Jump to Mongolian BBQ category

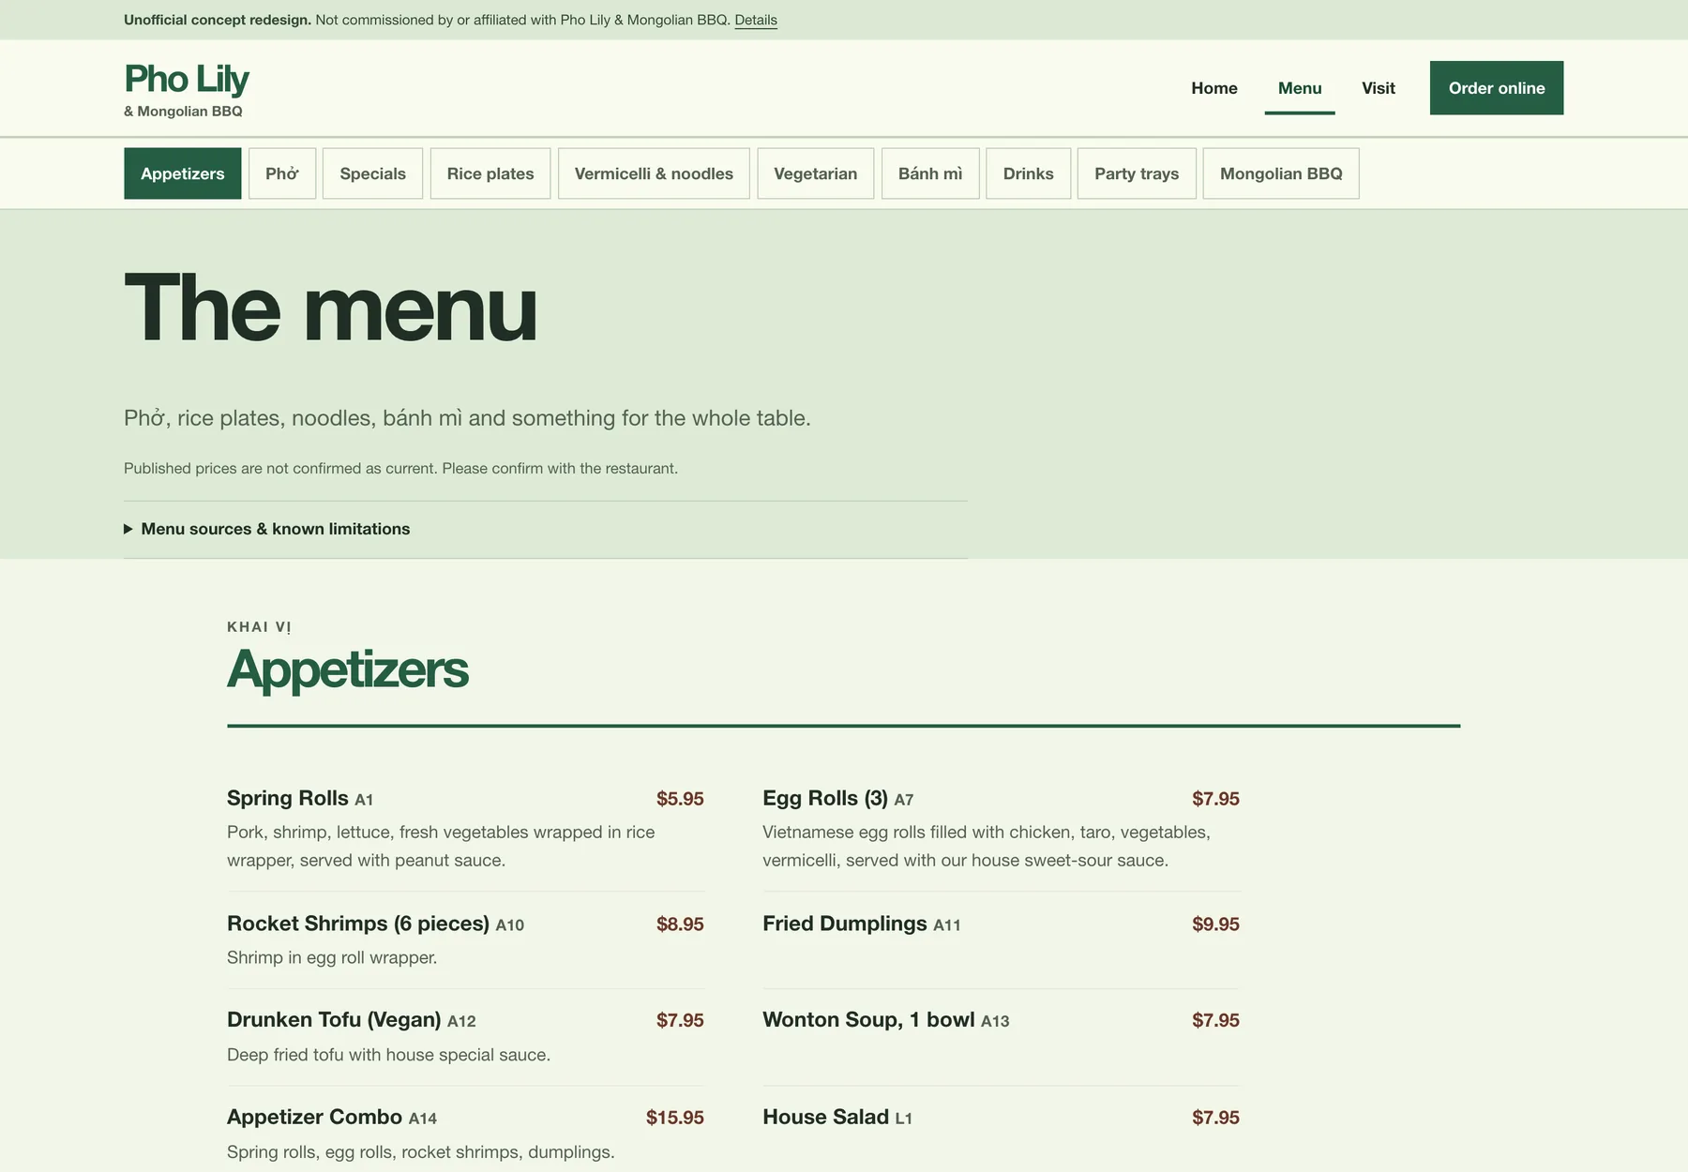[1281, 173]
